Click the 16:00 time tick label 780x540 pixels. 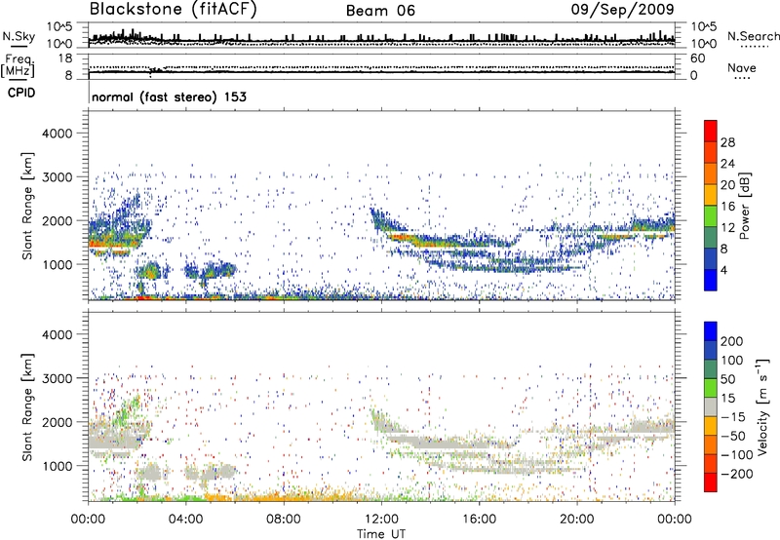(x=479, y=520)
